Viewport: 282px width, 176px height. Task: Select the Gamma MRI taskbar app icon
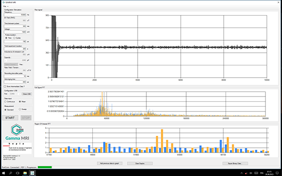coord(32,173)
